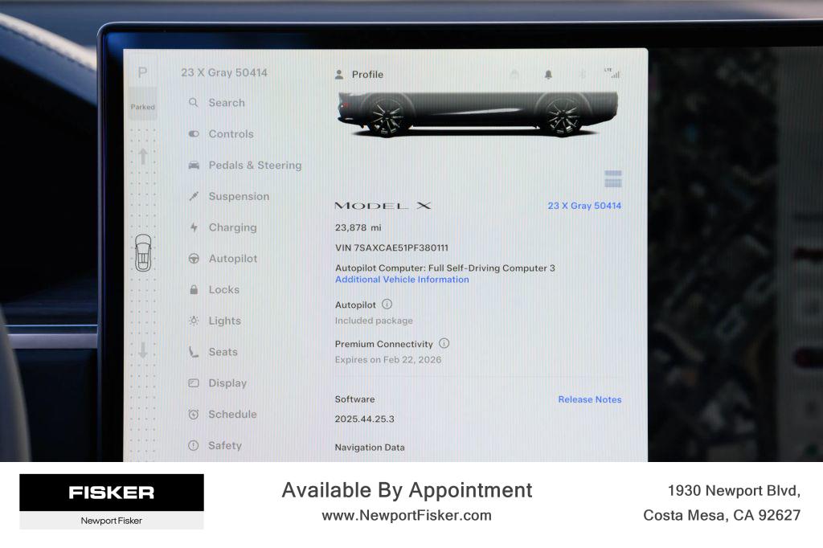Go to Charging settings
This screenshot has width=823, height=548.
231,227
